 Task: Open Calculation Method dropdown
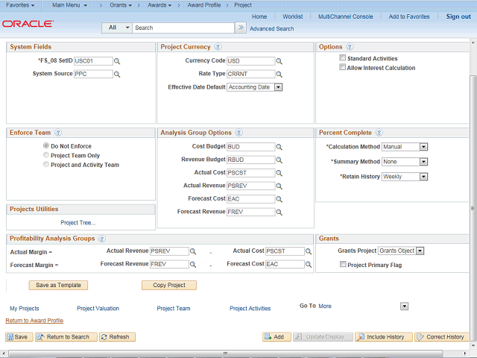click(423, 147)
